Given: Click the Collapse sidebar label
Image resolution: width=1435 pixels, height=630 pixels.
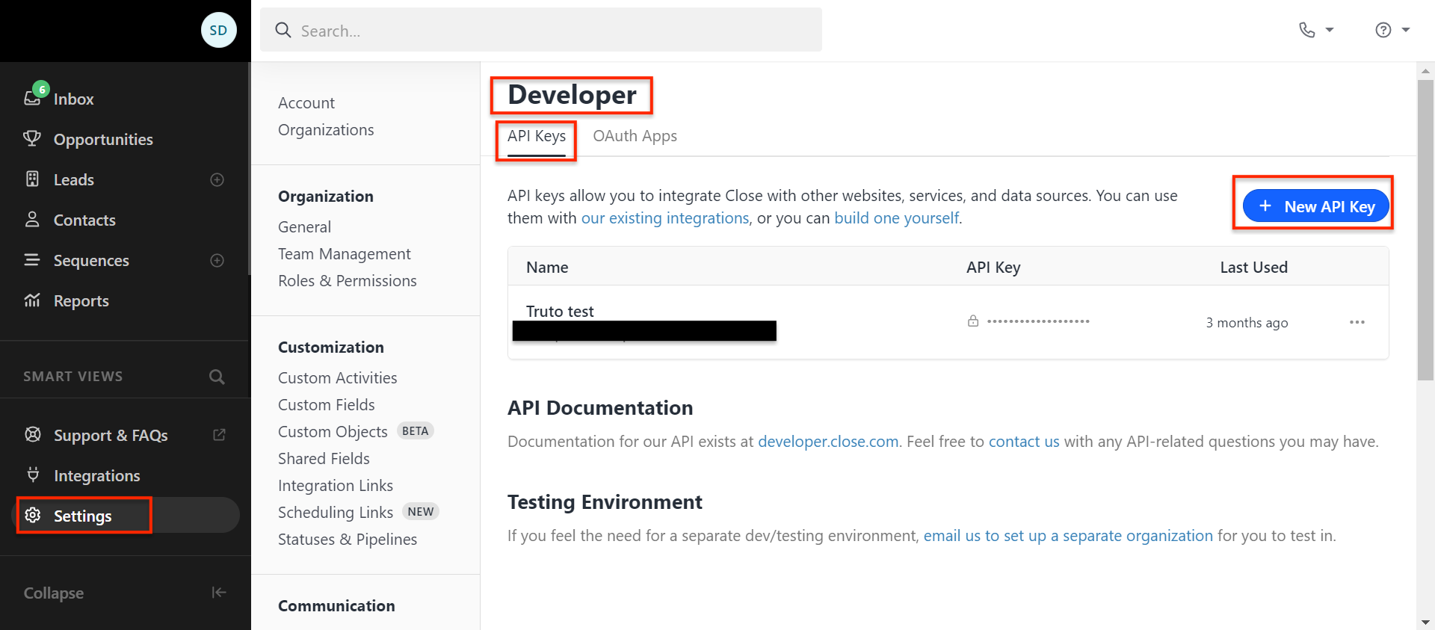Looking at the screenshot, I should 54,593.
